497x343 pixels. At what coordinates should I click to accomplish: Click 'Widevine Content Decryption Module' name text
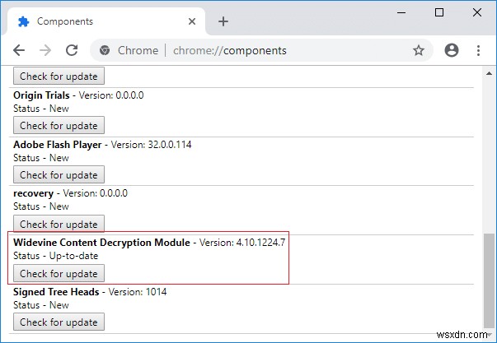pos(101,243)
